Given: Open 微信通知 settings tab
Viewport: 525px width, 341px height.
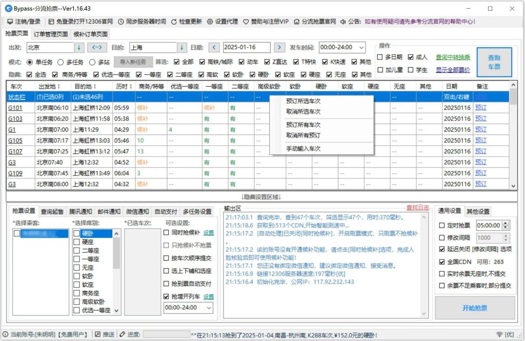Looking at the screenshot, I should pos(137,212).
